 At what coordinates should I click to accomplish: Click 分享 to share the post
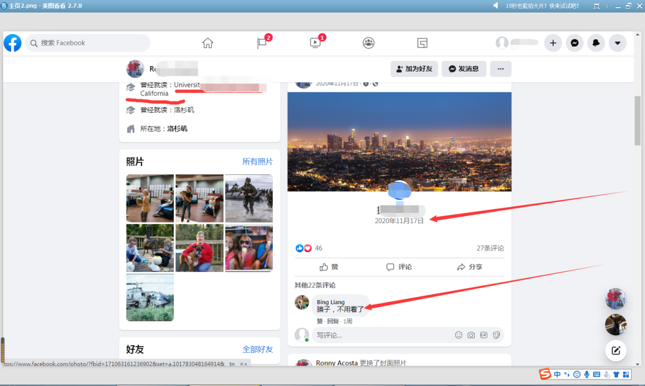[x=469, y=267]
